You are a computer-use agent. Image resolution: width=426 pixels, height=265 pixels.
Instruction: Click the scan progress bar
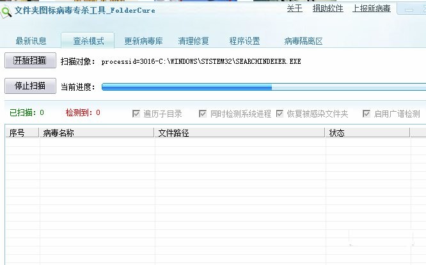click(x=264, y=87)
